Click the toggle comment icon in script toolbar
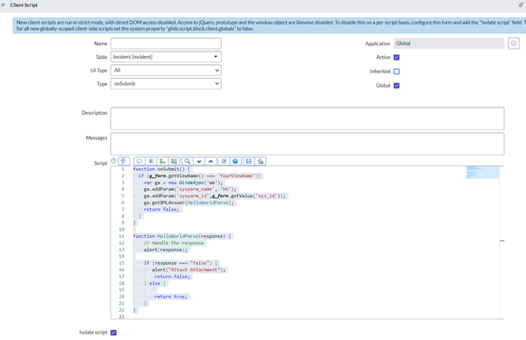This screenshot has width=526, height=340. click(139, 162)
